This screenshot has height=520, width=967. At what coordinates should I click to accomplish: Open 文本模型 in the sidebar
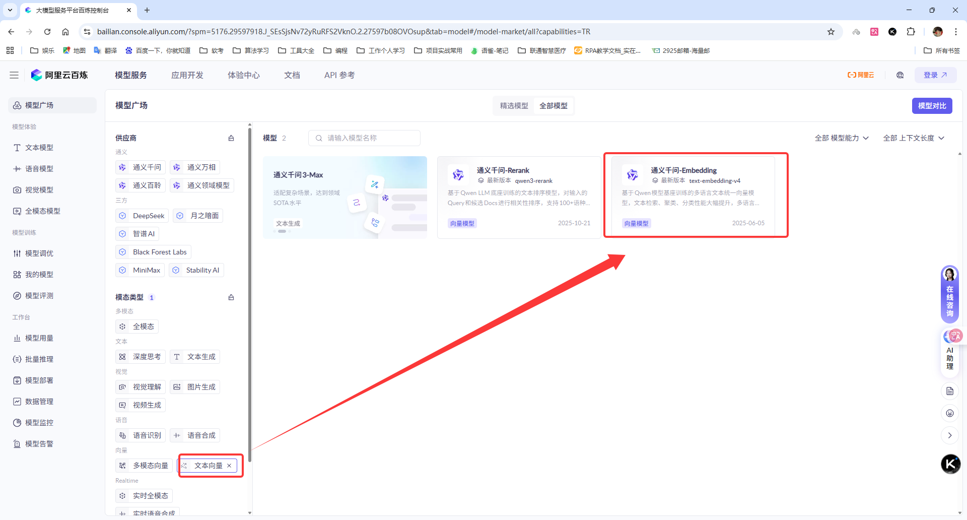tap(52, 148)
